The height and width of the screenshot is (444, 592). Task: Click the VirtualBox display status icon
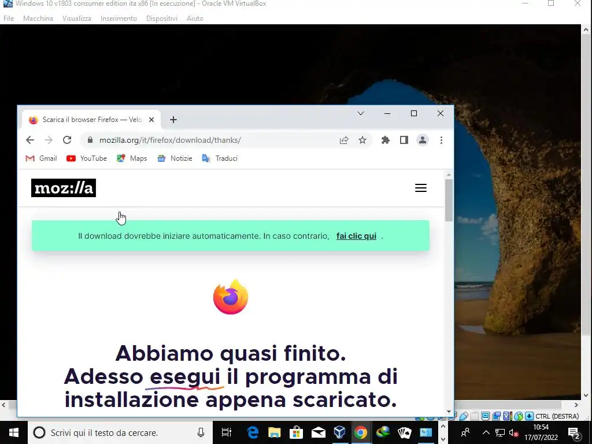pos(485,416)
